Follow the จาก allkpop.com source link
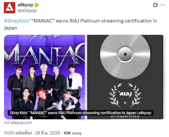This screenshot has width=169, height=137. (18, 123)
